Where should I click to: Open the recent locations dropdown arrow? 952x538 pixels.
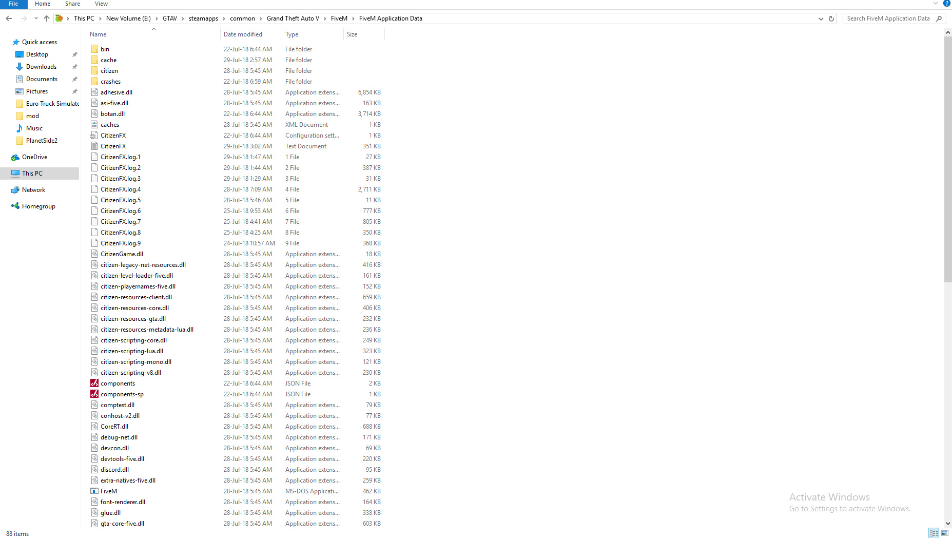pyautogui.click(x=36, y=18)
